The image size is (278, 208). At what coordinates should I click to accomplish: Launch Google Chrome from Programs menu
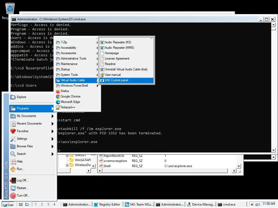click(78, 96)
